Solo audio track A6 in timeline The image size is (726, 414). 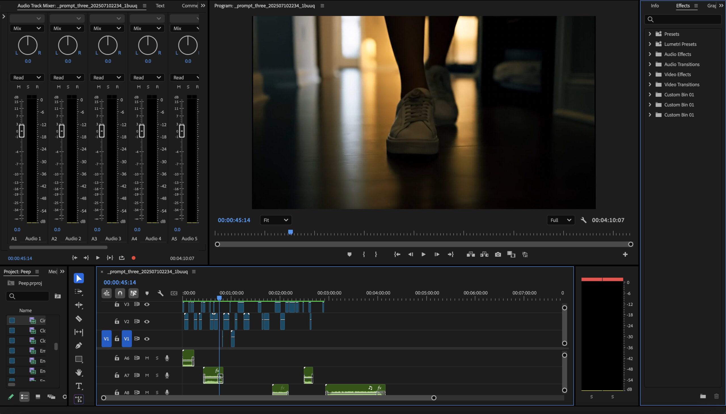click(157, 358)
